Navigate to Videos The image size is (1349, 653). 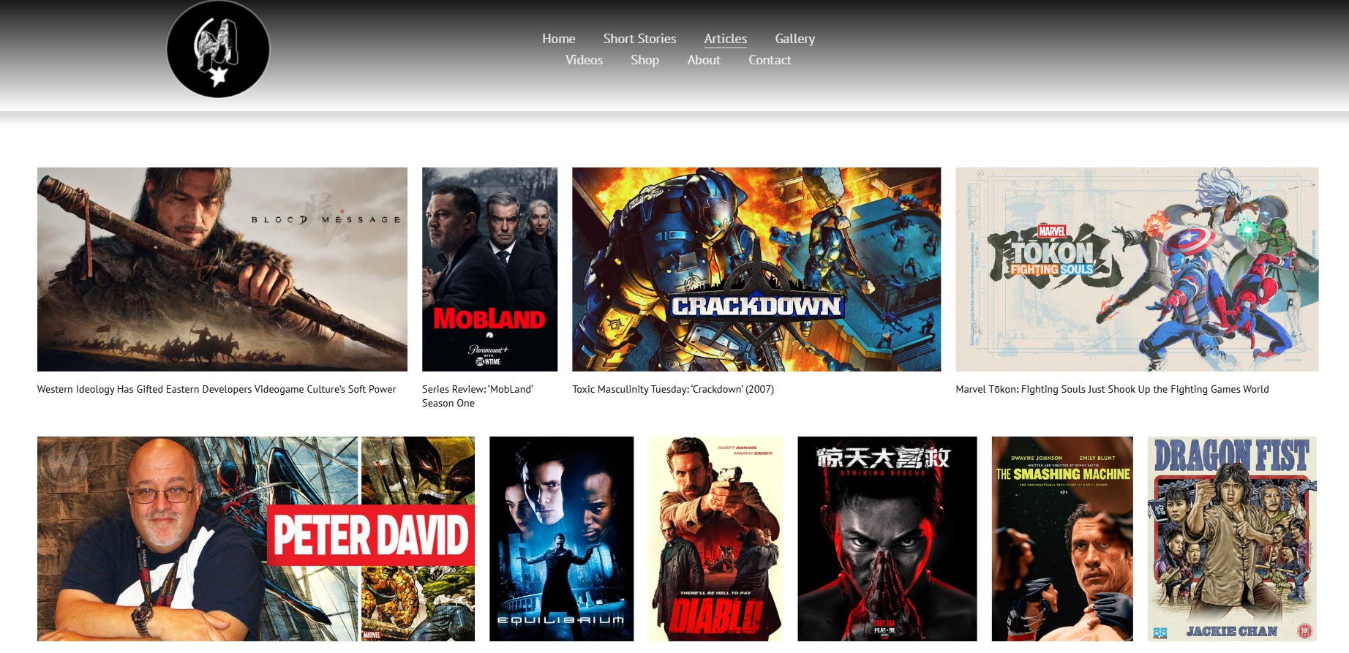point(584,60)
